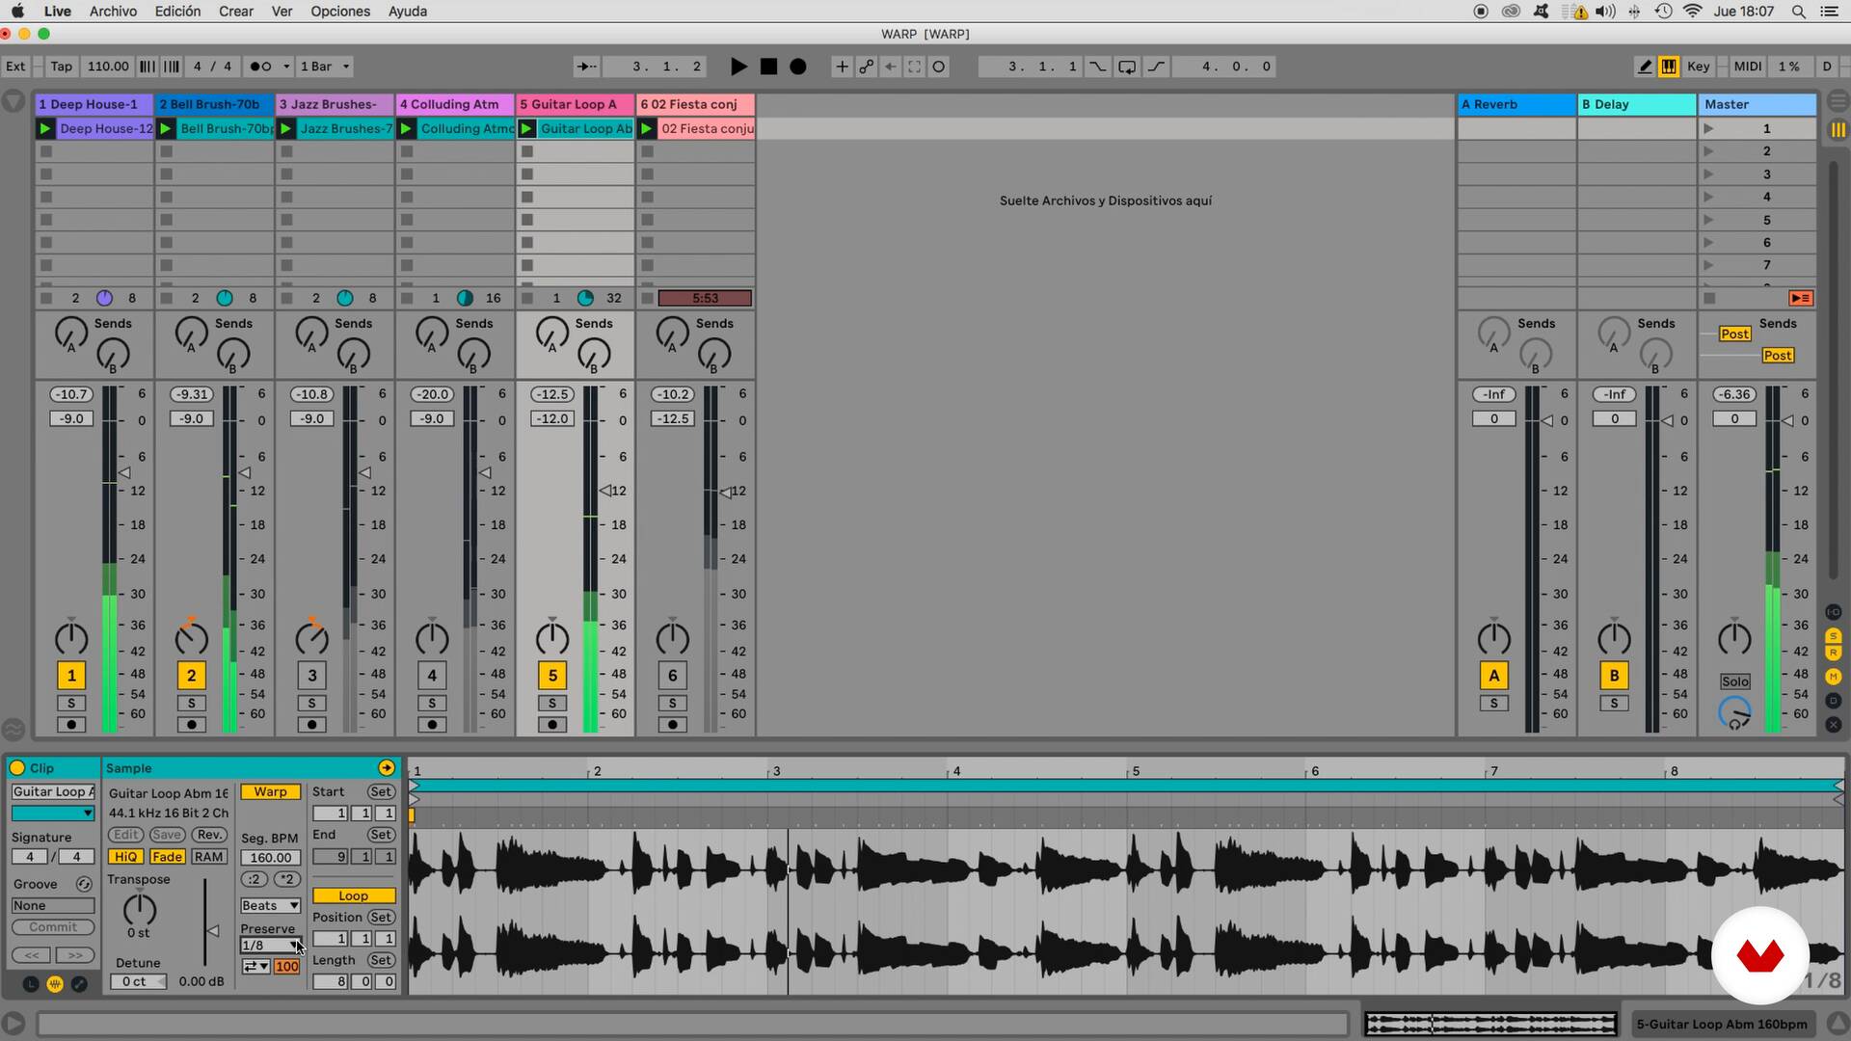Toggle the Warp switch
Screen dimensions: 1851x1041
pyautogui.click(x=270, y=791)
